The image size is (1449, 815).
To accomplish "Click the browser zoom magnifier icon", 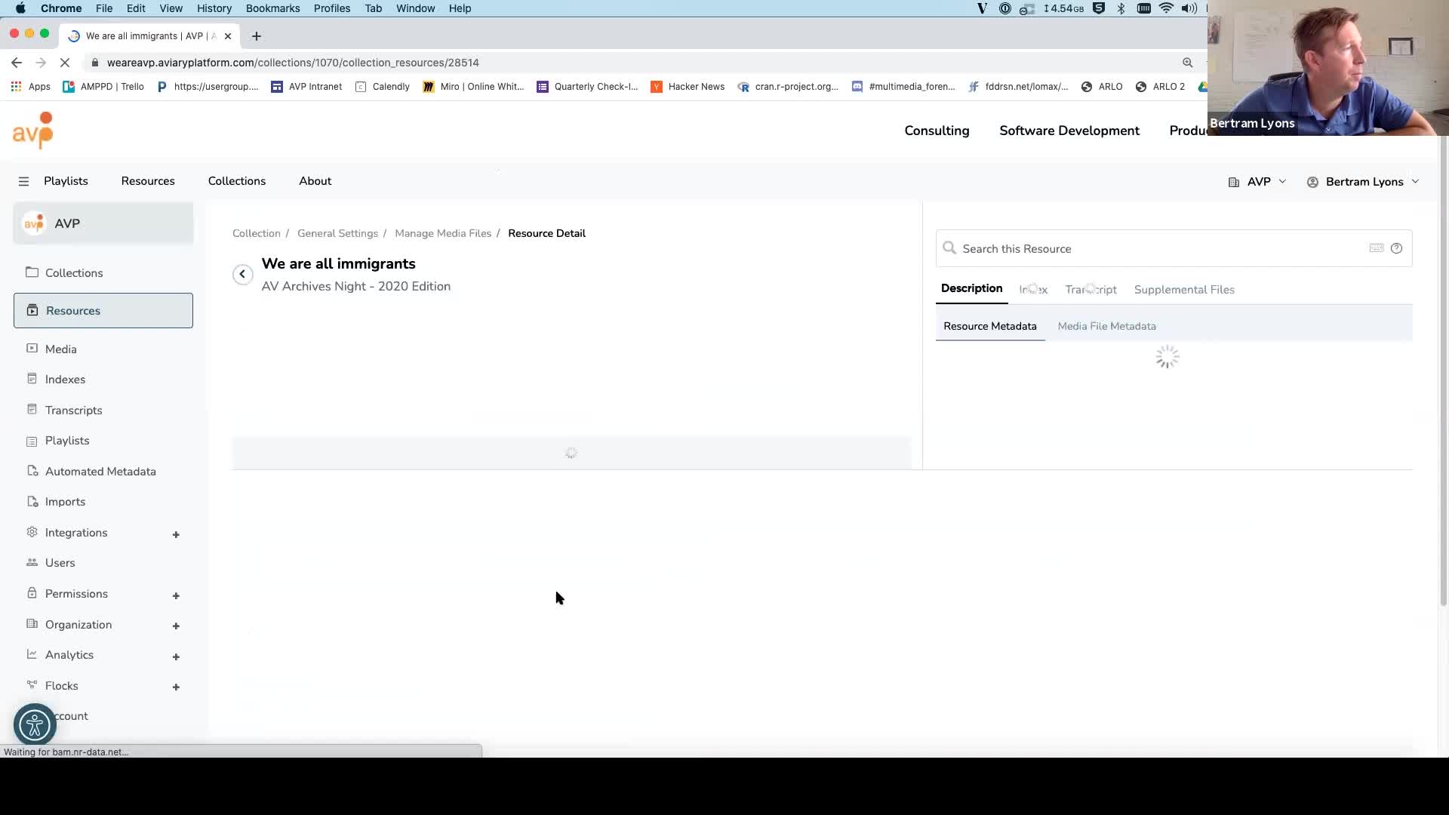I will tap(1187, 63).
